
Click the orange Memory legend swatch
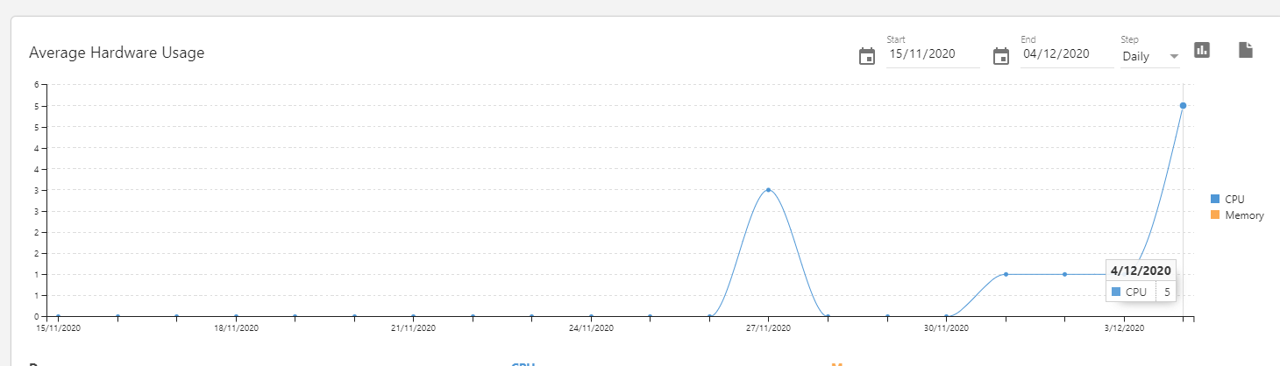(1214, 215)
